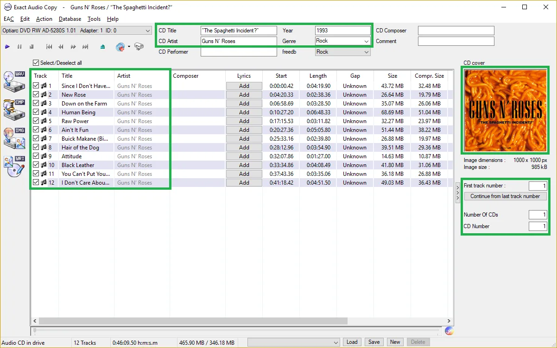Open the freedb genre dropdown
557x348 pixels.
point(343,52)
